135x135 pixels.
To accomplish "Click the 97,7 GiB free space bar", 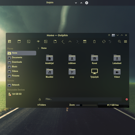I will (113, 105).
